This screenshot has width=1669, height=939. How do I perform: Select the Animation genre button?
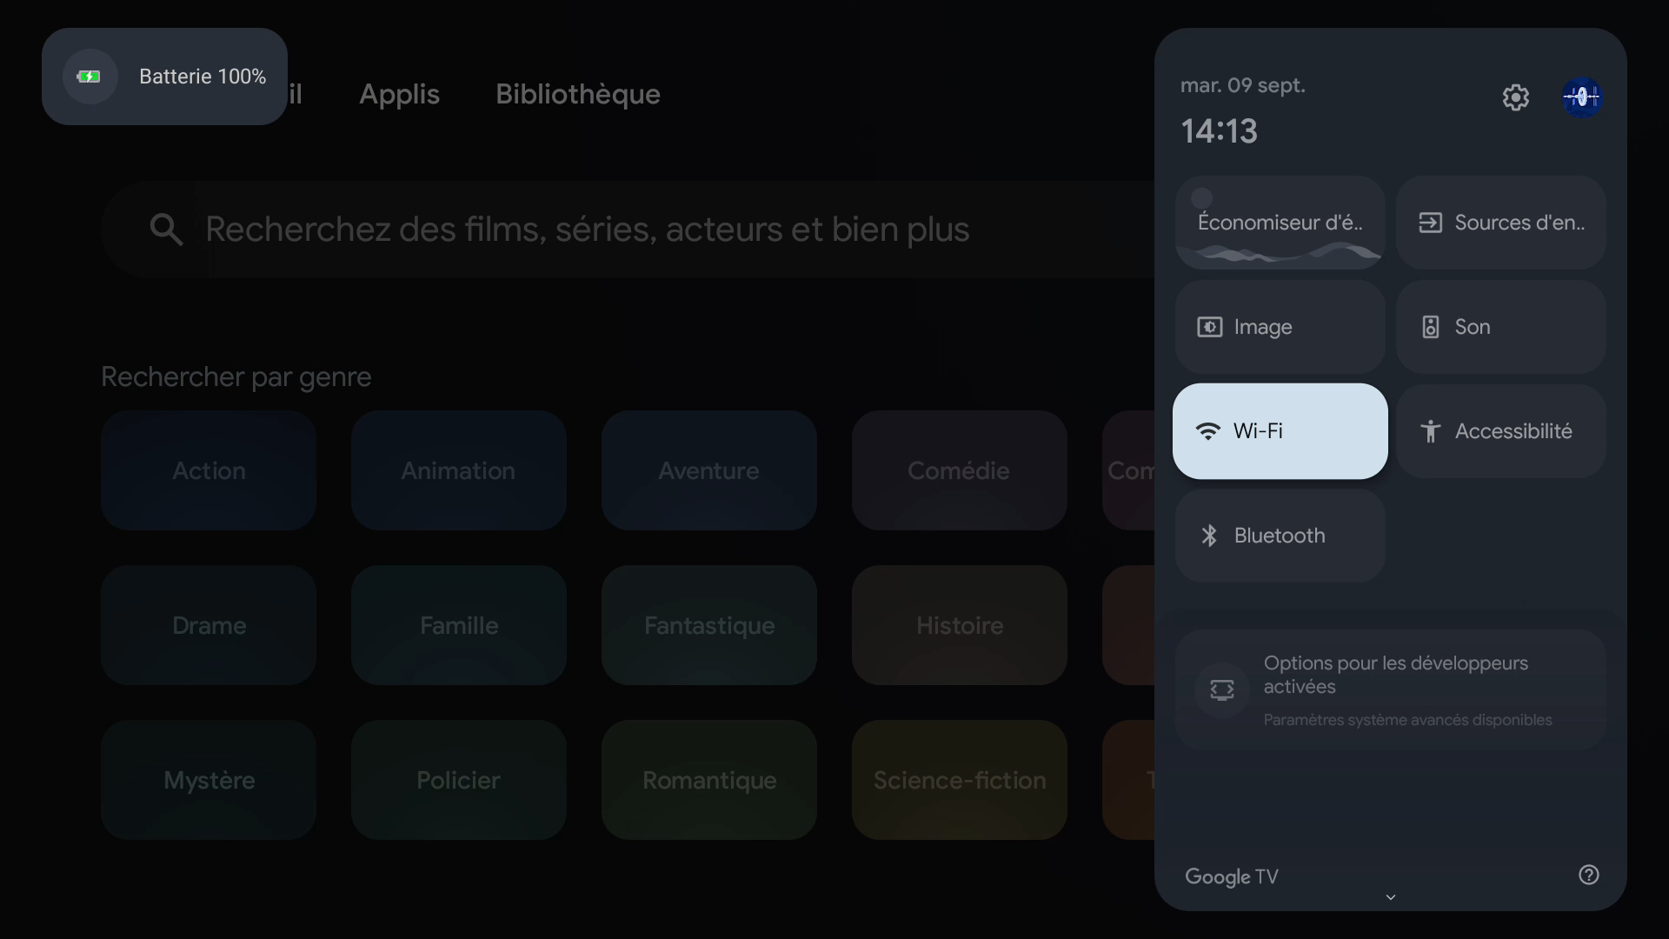pos(458,470)
